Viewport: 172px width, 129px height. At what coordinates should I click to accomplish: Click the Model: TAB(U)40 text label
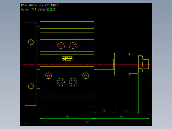click(33, 10)
